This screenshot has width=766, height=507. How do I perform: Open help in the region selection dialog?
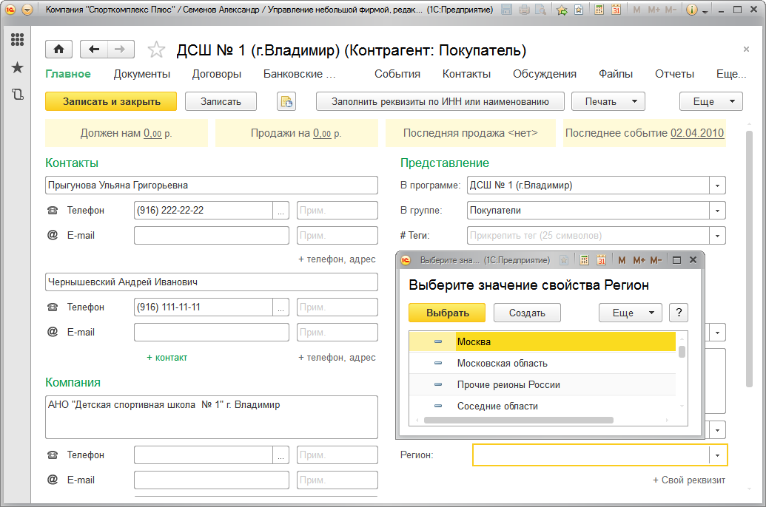point(679,313)
